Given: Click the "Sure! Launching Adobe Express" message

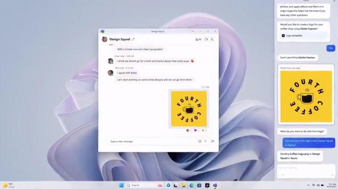Looking at the screenshot, I should [298, 58].
